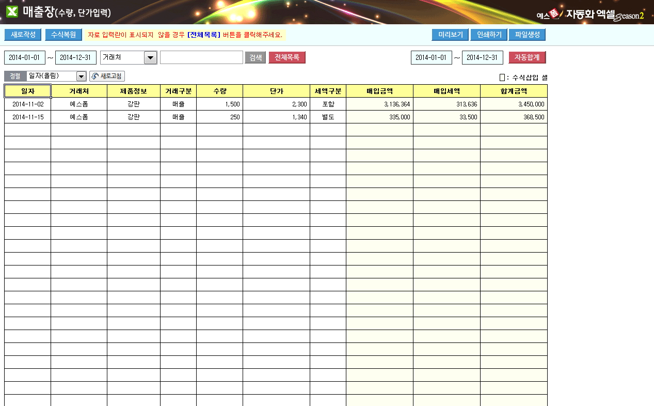Select the 거래처 column header
This screenshot has width=654, height=406.
point(79,91)
